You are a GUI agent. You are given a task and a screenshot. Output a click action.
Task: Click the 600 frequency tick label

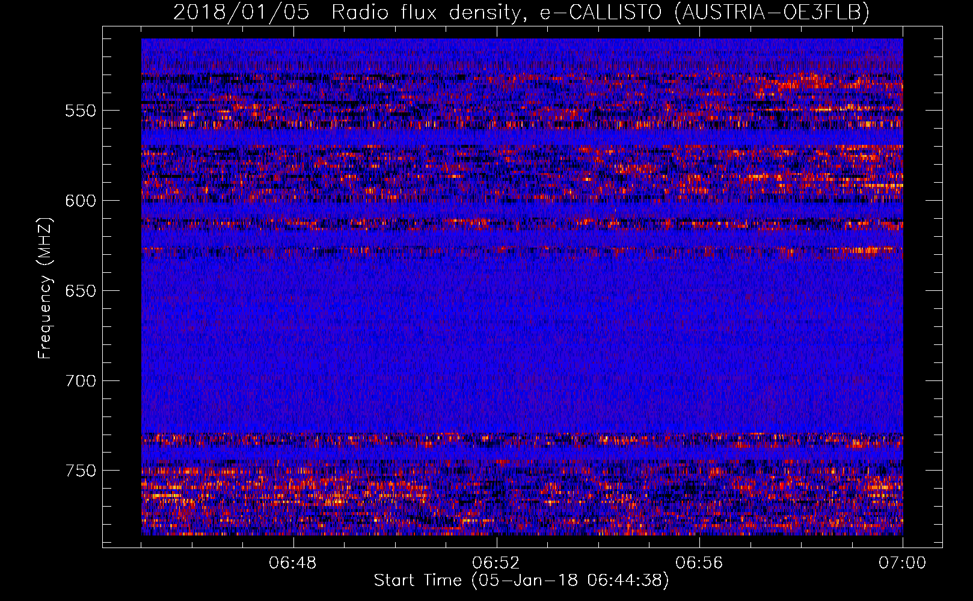pyautogui.click(x=81, y=201)
